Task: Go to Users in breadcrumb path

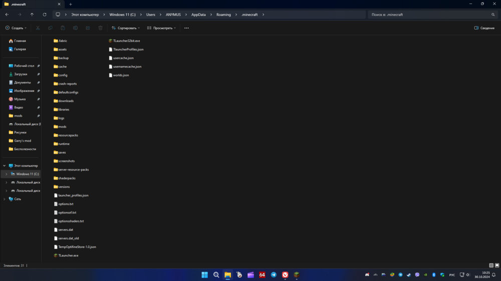Action: (x=151, y=14)
